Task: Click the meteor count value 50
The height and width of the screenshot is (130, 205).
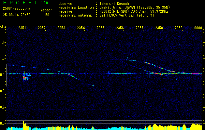Action: [47, 15]
